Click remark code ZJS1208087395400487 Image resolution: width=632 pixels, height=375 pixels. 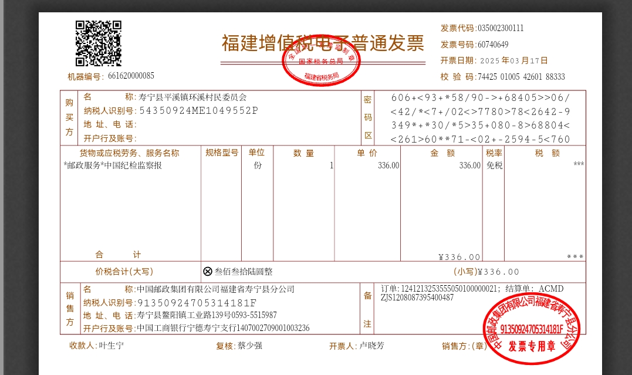click(x=417, y=298)
